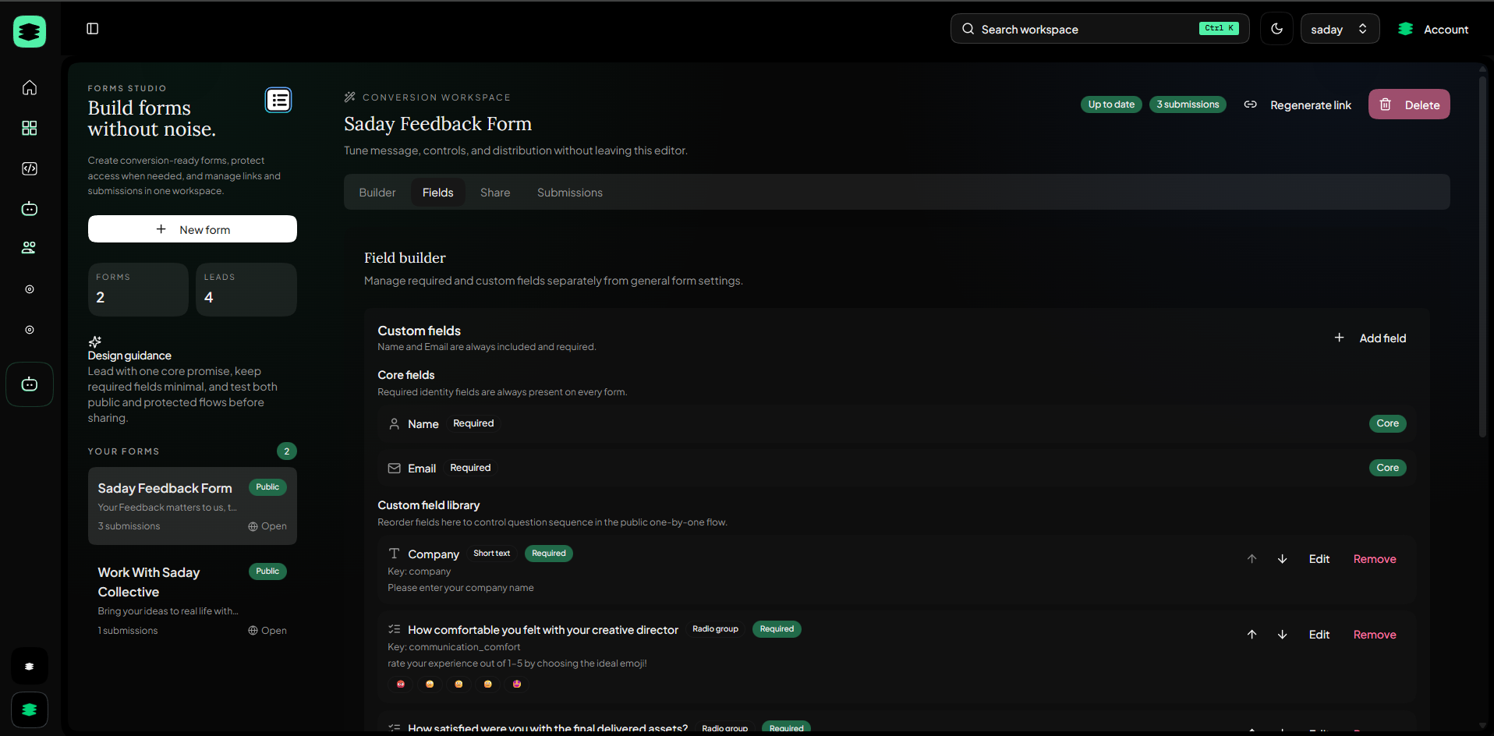
Task: Move the Company field up
Action: pyautogui.click(x=1251, y=559)
